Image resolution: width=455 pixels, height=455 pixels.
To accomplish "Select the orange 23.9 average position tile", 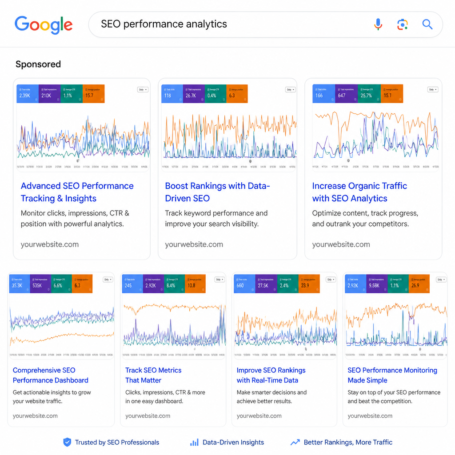I will click(309, 283).
